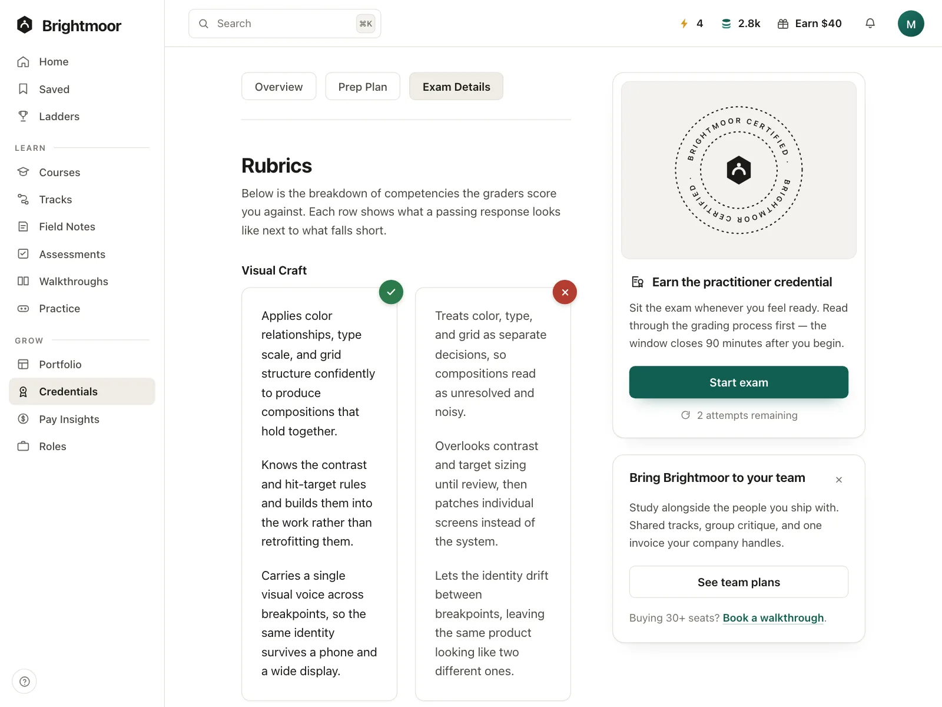Image resolution: width=942 pixels, height=707 pixels.
Task: Click the green checkmark badge
Action: [391, 292]
